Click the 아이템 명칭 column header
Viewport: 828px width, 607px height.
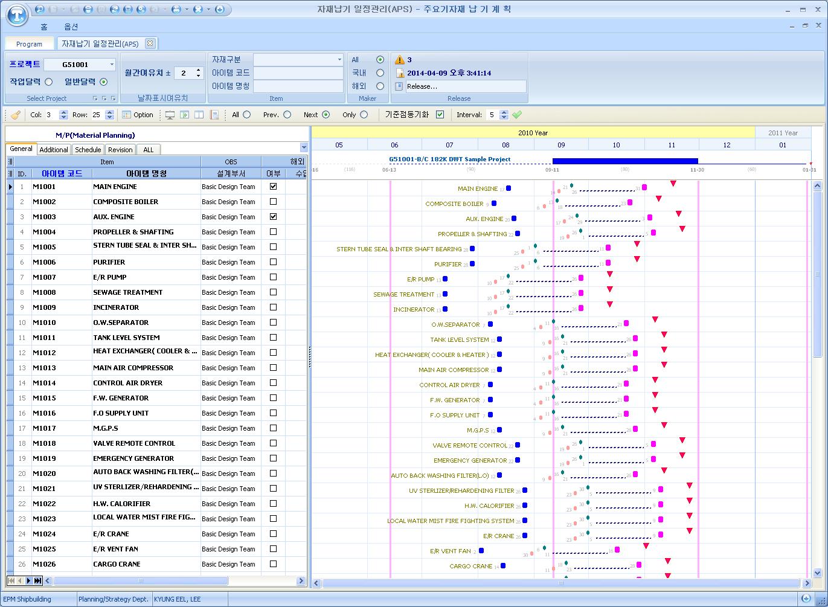[146, 173]
